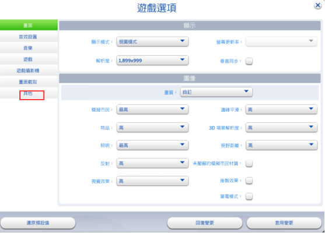Switch to the 音效設置 tab
The image size is (325, 233).
click(29, 37)
